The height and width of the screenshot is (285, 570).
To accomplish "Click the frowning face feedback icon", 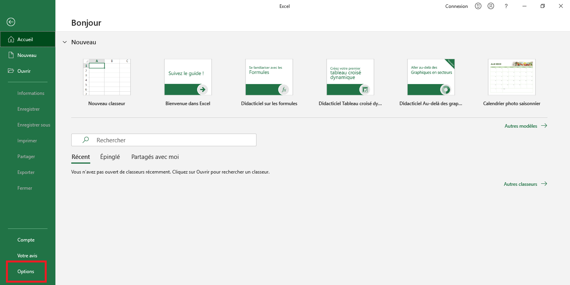I will (491, 6).
